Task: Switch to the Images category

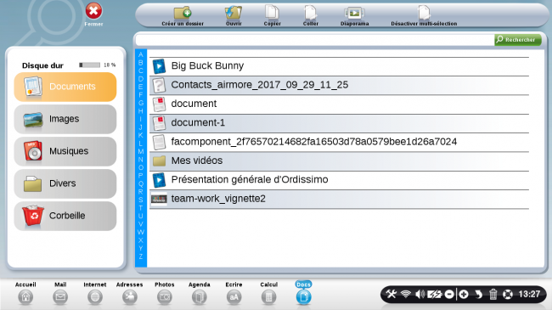Action: (x=65, y=119)
